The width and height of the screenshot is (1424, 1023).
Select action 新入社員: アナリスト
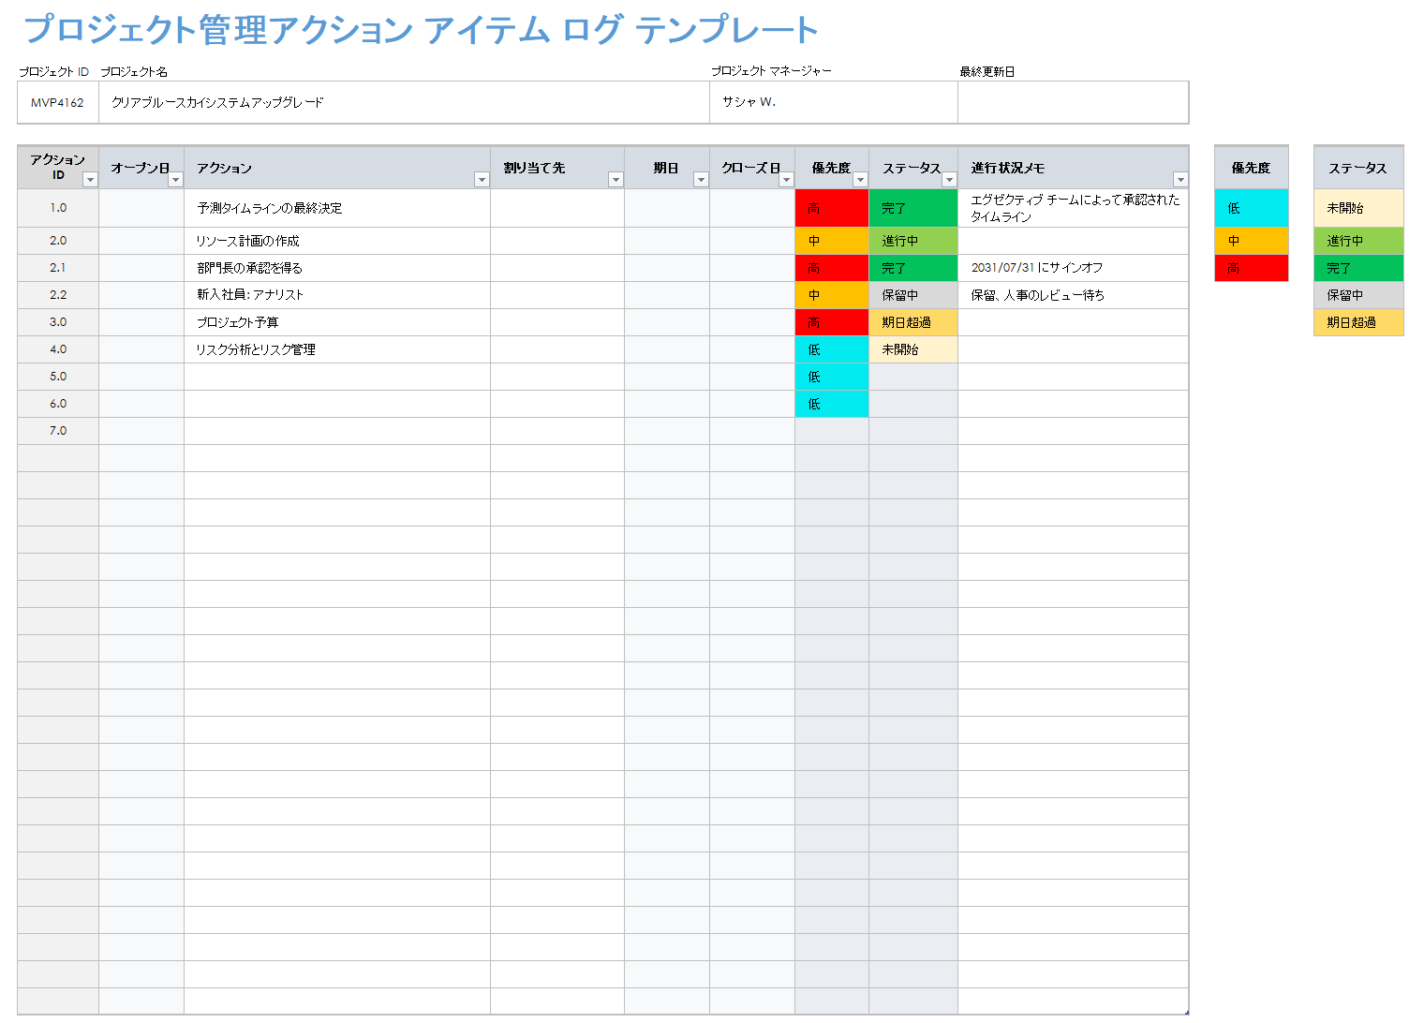337,295
